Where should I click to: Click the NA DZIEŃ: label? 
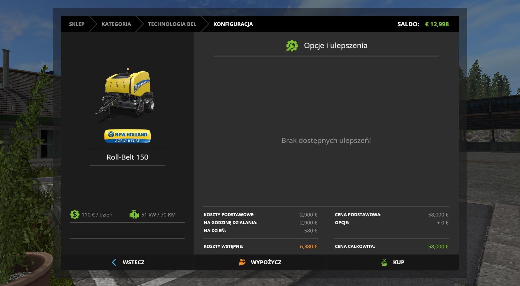click(215, 230)
